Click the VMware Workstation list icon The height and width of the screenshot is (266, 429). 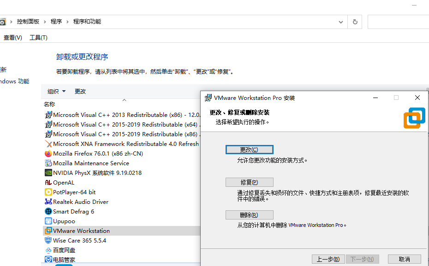coord(48,231)
